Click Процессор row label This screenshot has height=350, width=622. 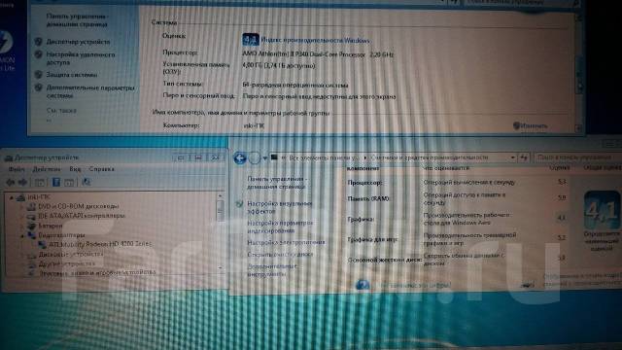365,183
